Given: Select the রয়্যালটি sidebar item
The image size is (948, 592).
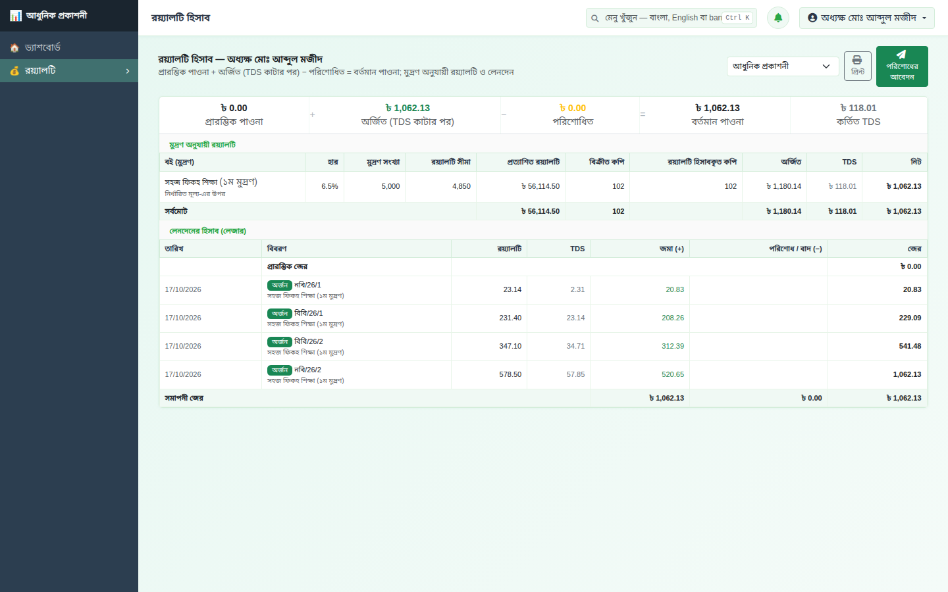Looking at the screenshot, I should click(69, 71).
